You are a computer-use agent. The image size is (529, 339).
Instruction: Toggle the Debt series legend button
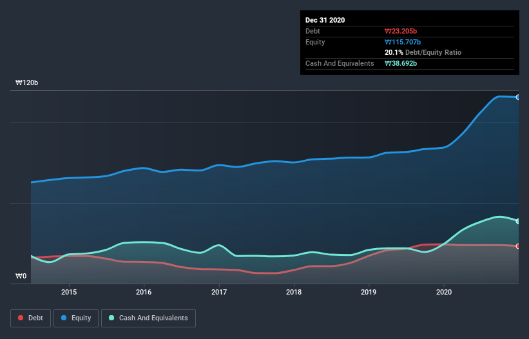[30, 318]
